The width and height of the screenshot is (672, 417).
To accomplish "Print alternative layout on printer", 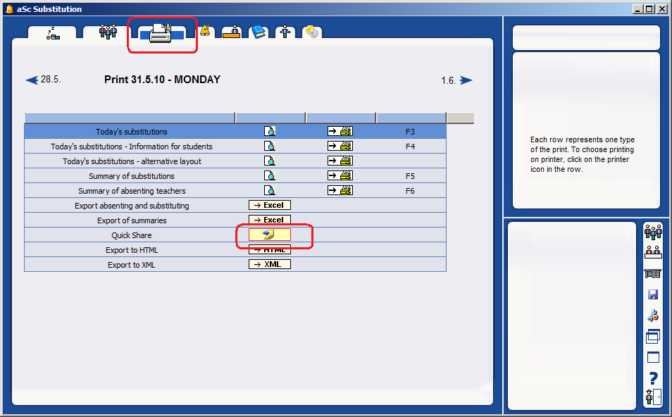I will click(x=340, y=161).
